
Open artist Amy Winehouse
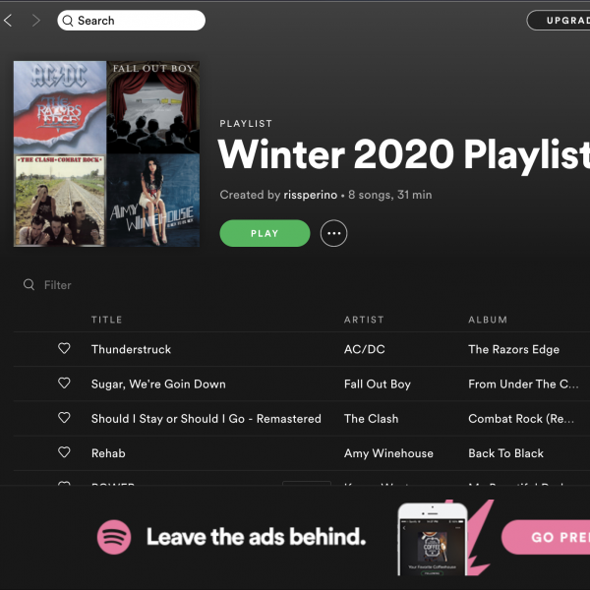click(x=388, y=453)
